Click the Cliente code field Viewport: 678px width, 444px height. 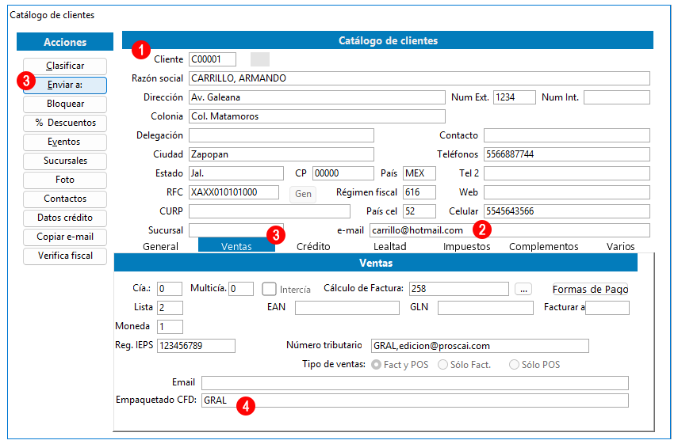(x=213, y=59)
